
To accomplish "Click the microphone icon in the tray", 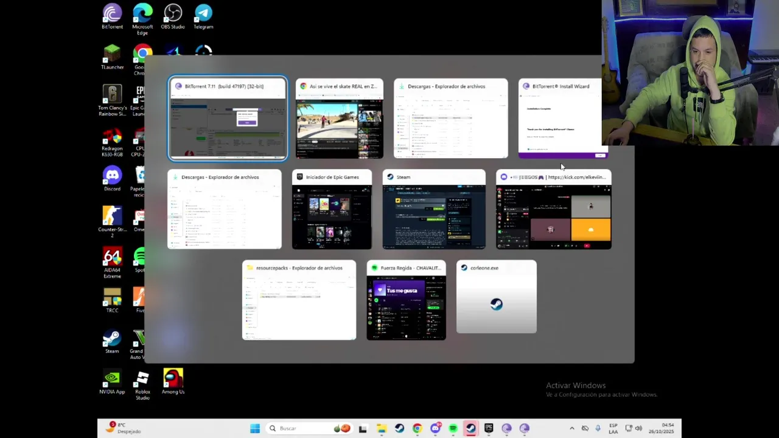I will pyautogui.click(x=598, y=428).
